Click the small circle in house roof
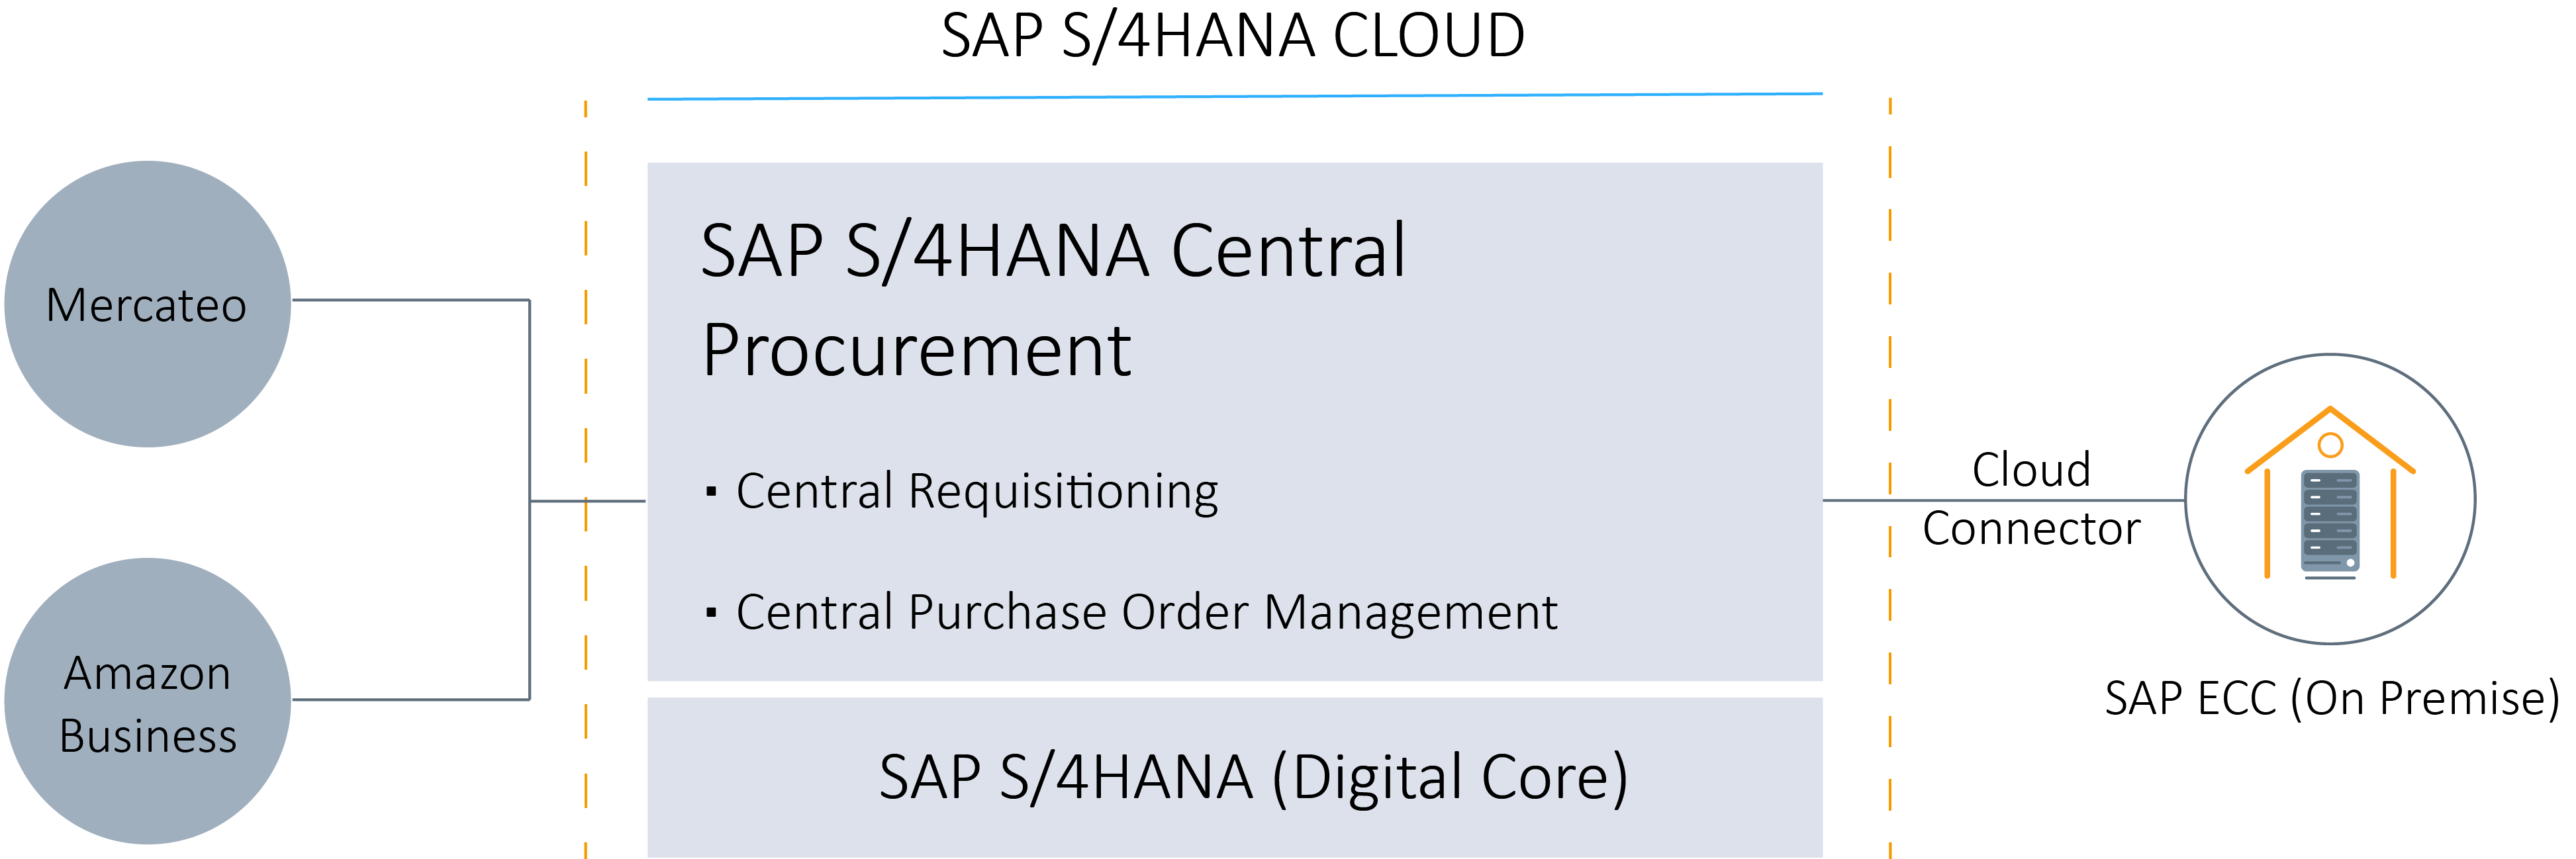The width and height of the screenshot is (2576, 859). (2330, 445)
